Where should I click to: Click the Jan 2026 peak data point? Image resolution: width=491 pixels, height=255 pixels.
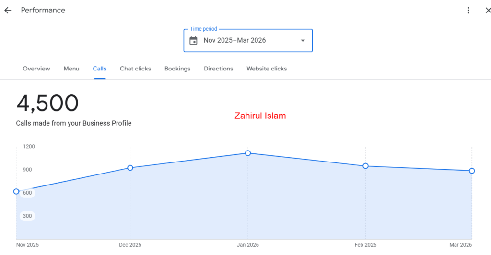(x=248, y=153)
